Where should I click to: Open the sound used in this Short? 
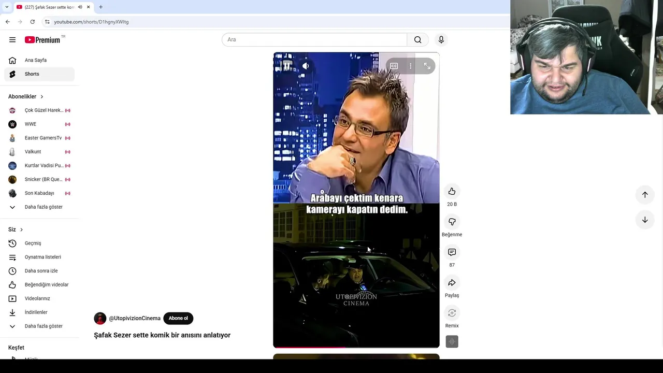[452, 341]
